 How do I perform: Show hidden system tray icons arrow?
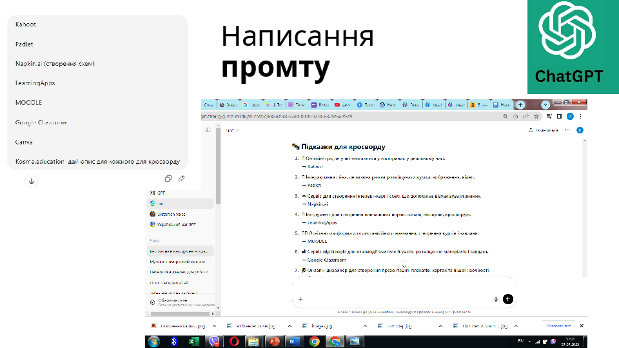click(x=530, y=342)
